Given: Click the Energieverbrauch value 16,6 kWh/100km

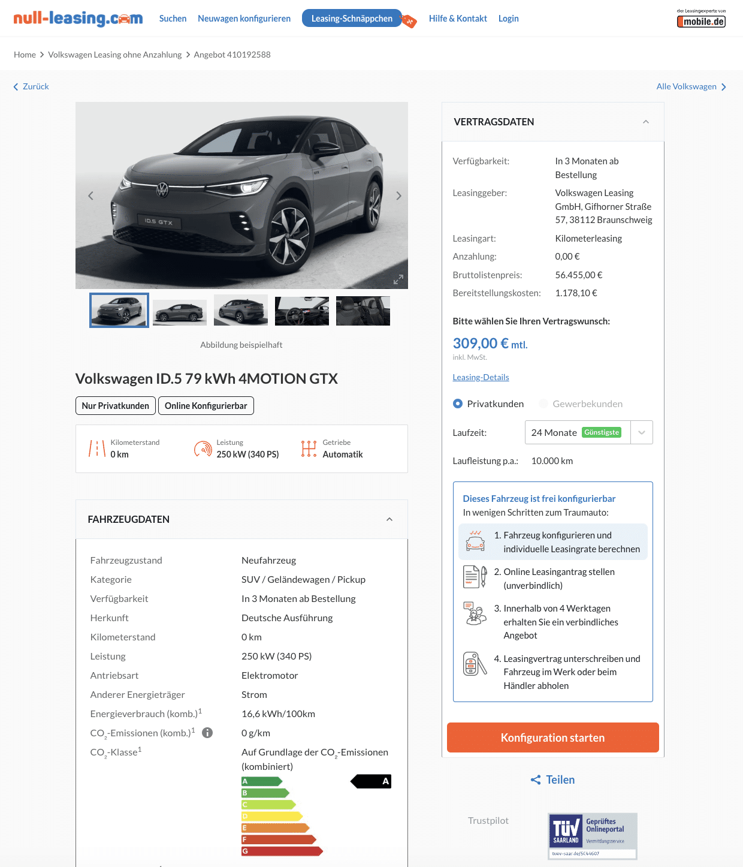Looking at the screenshot, I should tap(278, 714).
